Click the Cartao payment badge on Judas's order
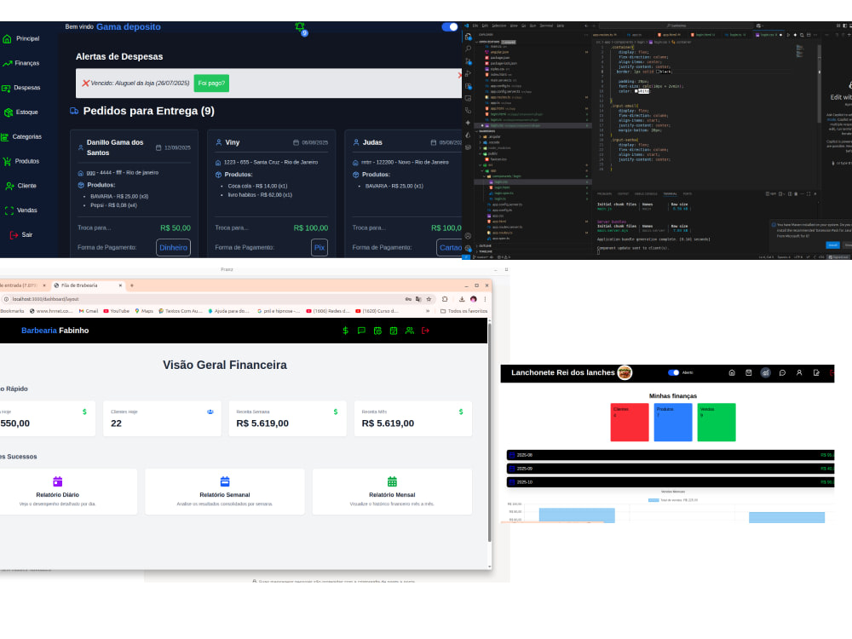 click(x=450, y=247)
